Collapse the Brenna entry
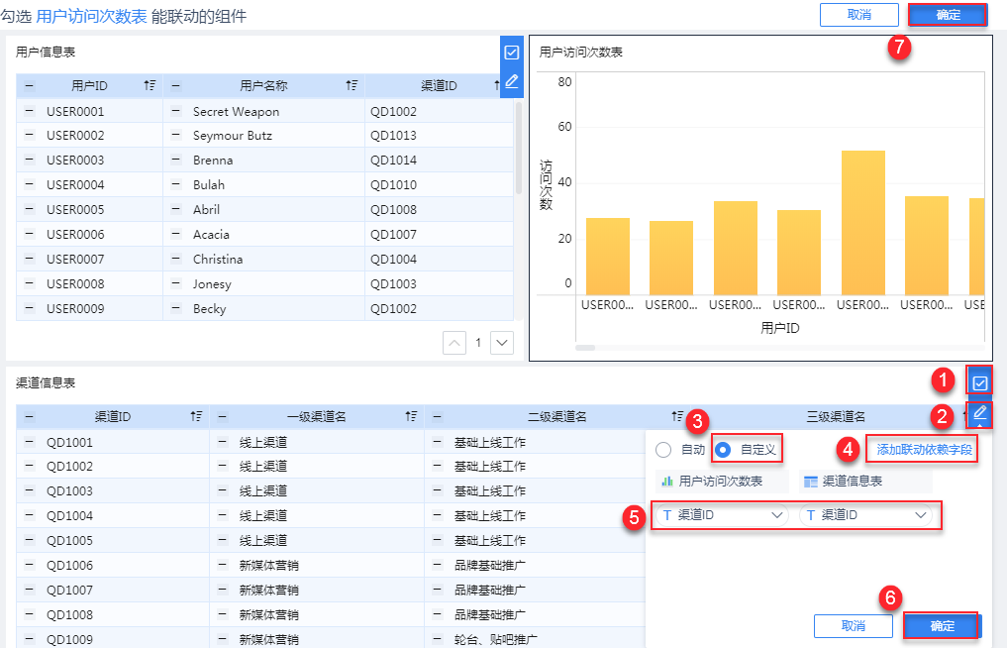Screen dimensions: 1007x648 click(x=176, y=160)
